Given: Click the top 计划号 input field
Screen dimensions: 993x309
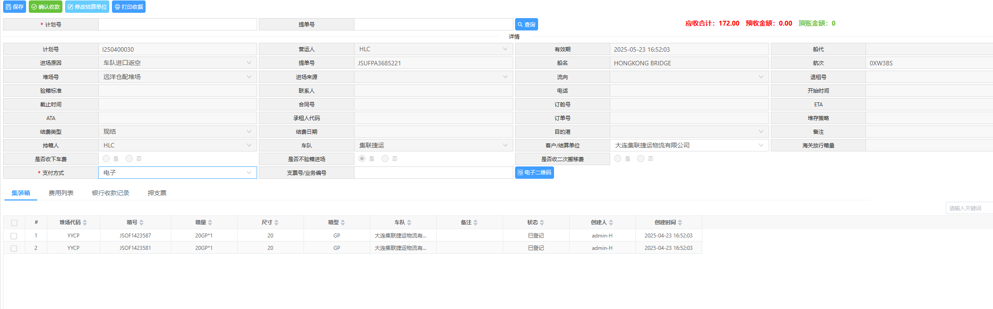Looking at the screenshot, I should (177, 25).
